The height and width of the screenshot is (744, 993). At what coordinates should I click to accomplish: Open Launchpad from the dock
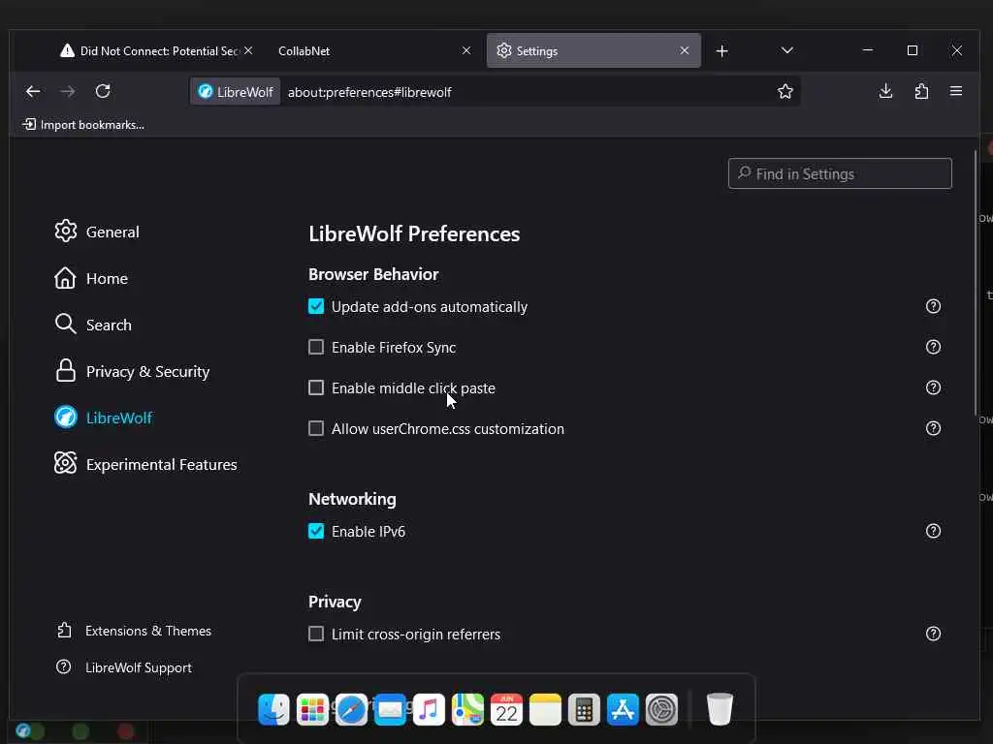312,709
